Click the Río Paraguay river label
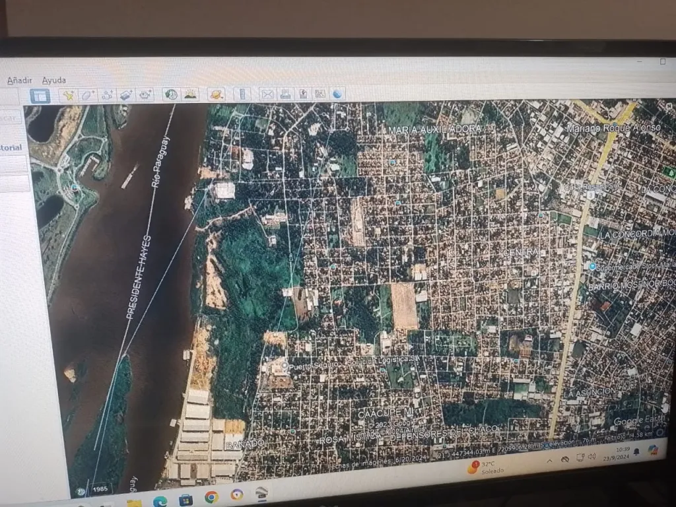This screenshot has height=507, width=676. tap(160, 162)
